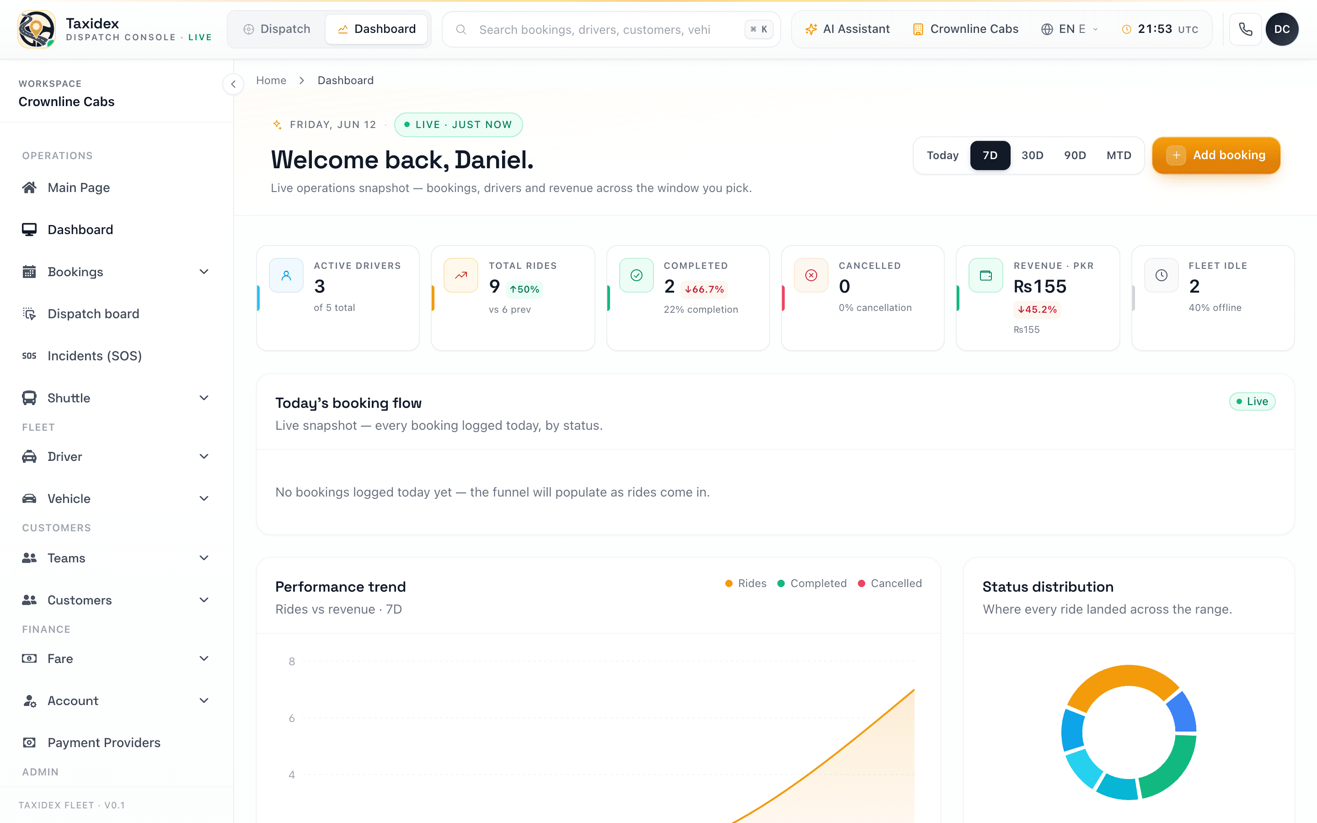Click the Cancelled x-circle icon
Image resolution: width=1317 pixels, height=823 pixels.
click(811, 275)
